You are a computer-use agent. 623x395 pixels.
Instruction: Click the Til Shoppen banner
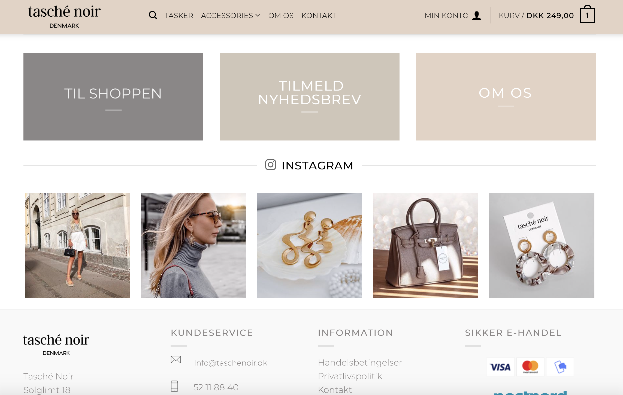[113, 97]
